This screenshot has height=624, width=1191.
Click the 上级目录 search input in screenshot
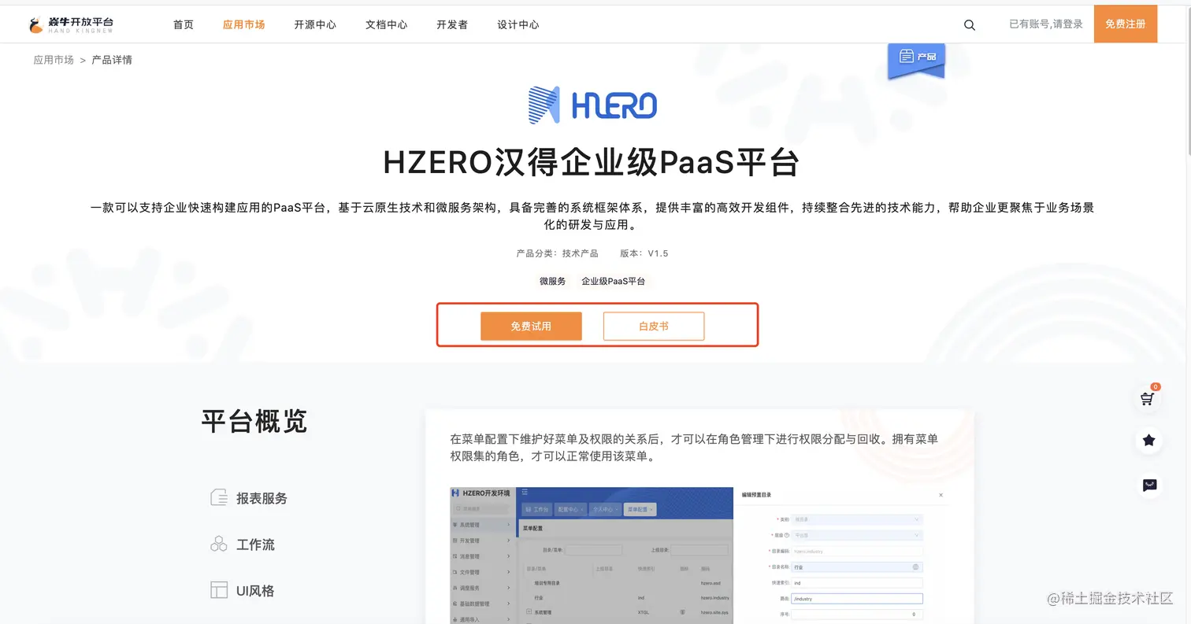coord(699,550)
